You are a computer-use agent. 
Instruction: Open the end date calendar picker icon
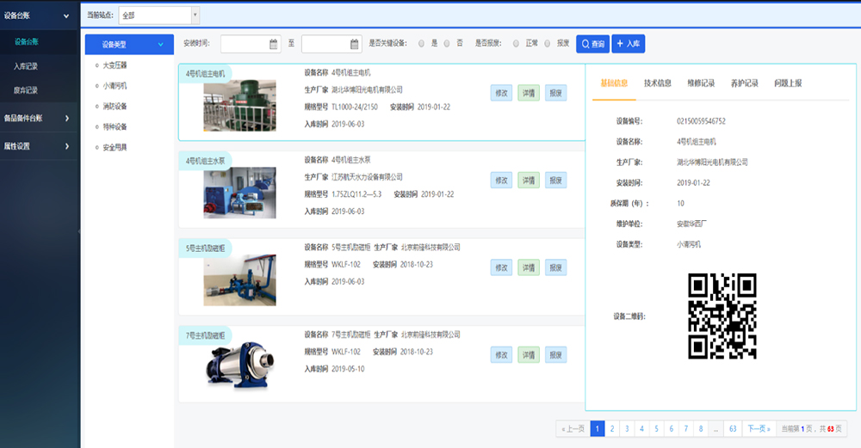(x=355, y=44)
